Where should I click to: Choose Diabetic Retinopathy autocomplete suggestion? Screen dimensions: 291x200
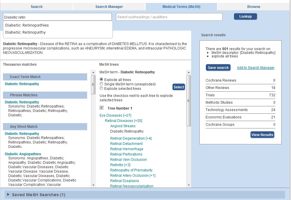tap(25, 32)
